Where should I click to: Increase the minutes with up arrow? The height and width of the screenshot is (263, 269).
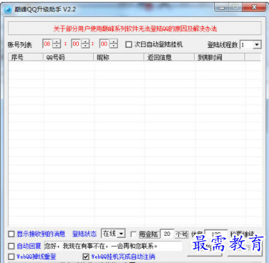click(86, 42)
